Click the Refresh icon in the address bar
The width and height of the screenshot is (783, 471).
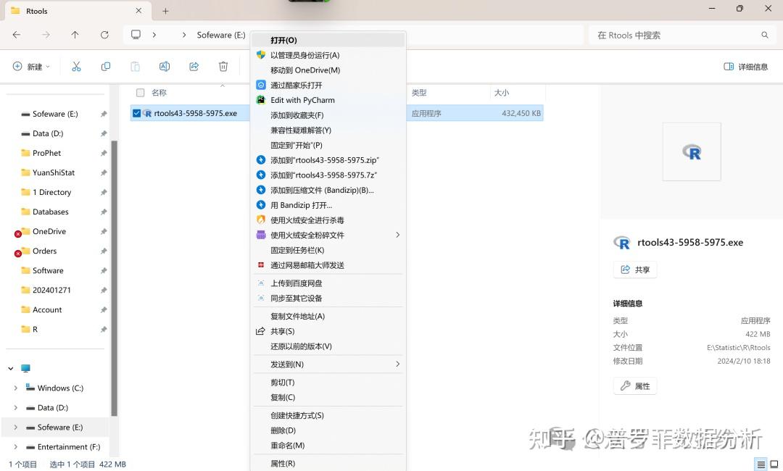(104, 34)
